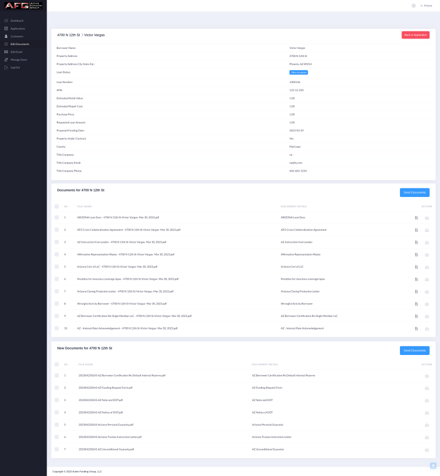The height and width of the screenshot is (476, 440).
Task: Open document icon for Arizona Cert of LLC
Action: click(416, 267)
